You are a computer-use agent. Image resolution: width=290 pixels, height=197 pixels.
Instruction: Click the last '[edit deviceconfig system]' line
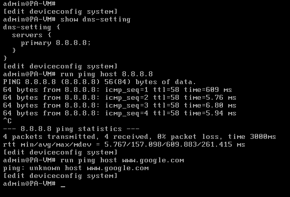pyautogui.click(x=60, y=176)
